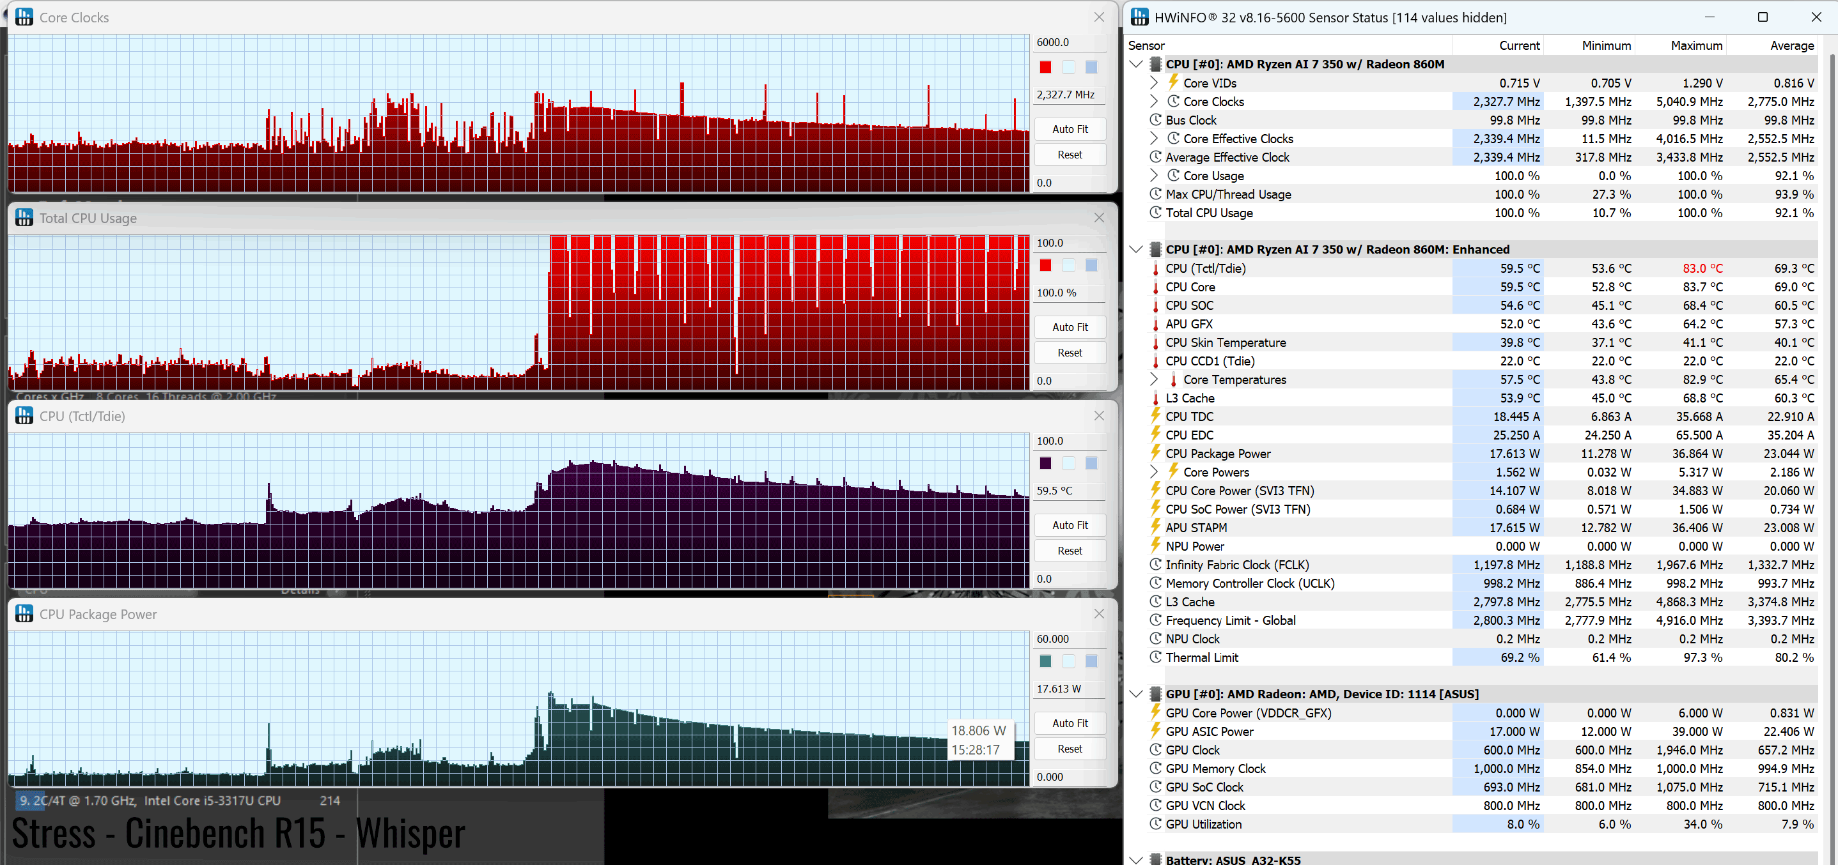Select the Memory Controller Clock (UCLK) row
1838x865 pixels.
point(1483,583)
